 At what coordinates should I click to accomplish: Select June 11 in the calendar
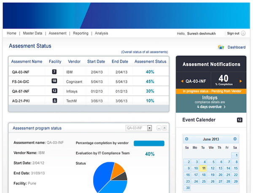[x=203, y=168]
